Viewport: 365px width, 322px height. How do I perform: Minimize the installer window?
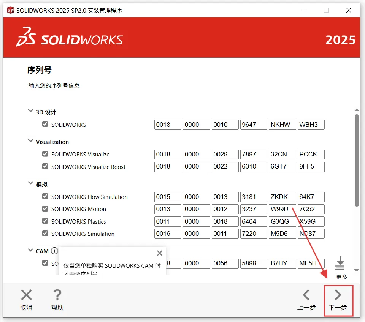point(304,10)
